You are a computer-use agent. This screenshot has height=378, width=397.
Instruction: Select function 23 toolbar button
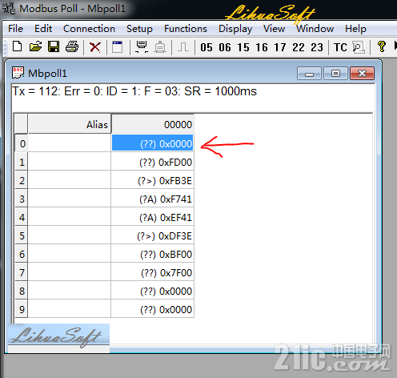pos(317,47)
